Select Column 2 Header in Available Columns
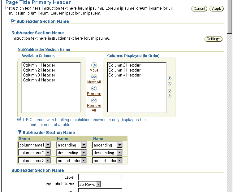 point(39,70)
